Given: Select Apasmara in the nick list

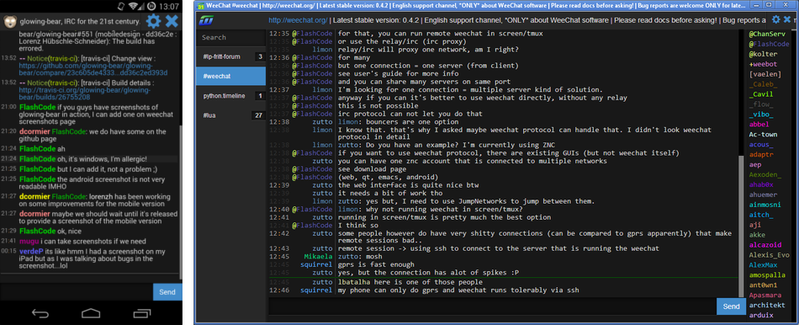Looking at the screenshot, I should [x=765, y=296].
